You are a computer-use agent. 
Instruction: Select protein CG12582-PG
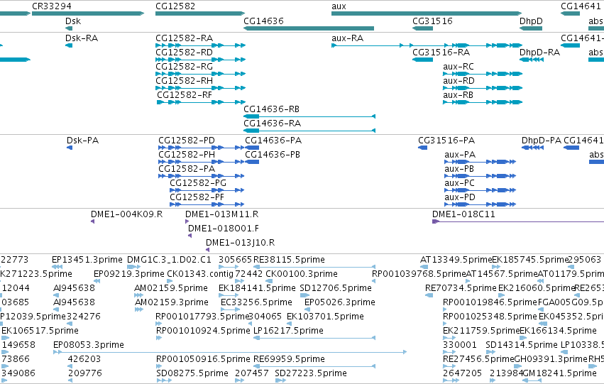[198, 183]
